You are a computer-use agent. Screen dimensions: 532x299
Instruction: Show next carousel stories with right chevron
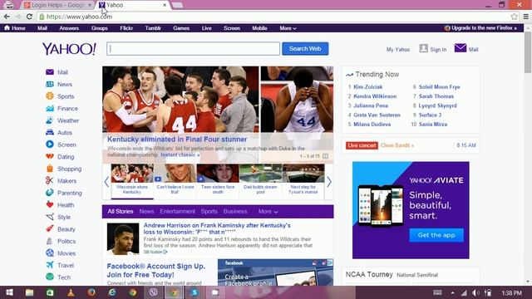pos(329,182)
